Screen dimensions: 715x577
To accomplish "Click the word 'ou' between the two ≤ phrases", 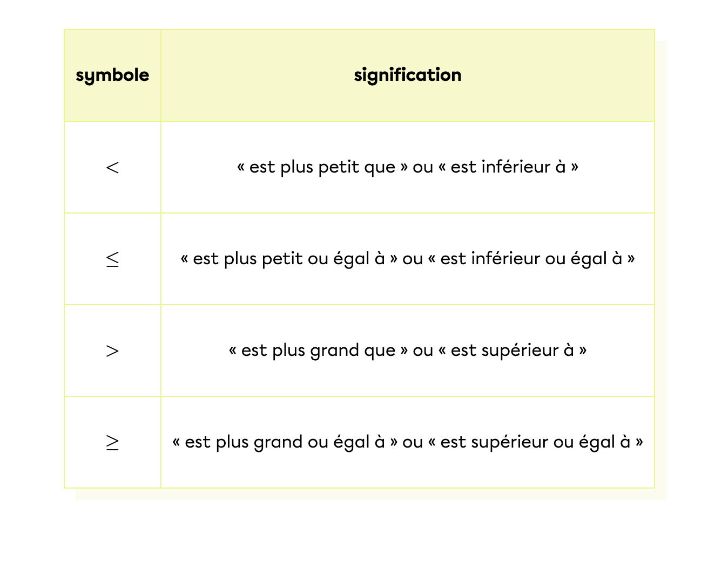I will 413,259.
